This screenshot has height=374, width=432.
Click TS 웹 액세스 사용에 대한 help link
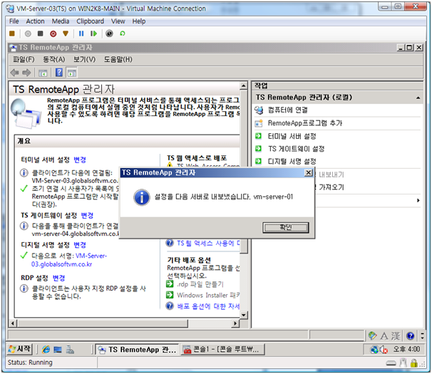pos(208,243)
